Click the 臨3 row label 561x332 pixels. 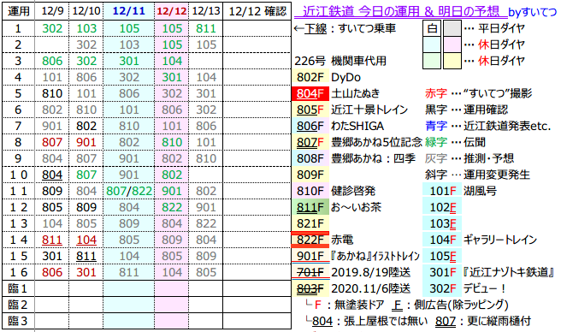pyautogui.click(x=19, y=321)
